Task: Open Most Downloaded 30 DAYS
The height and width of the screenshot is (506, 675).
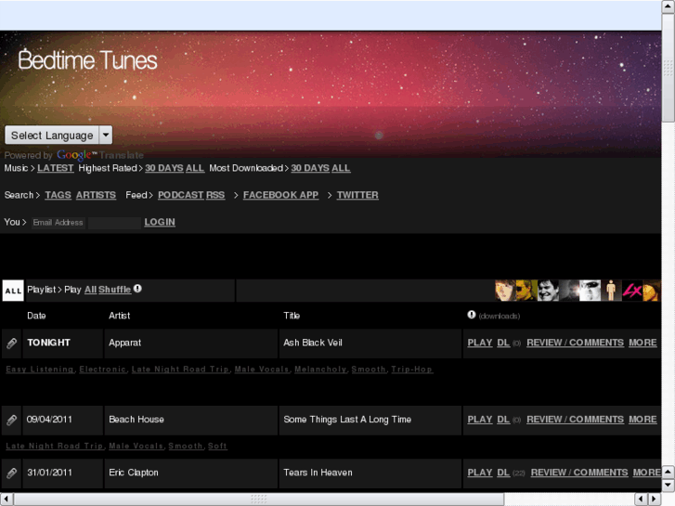Action: 310,168
